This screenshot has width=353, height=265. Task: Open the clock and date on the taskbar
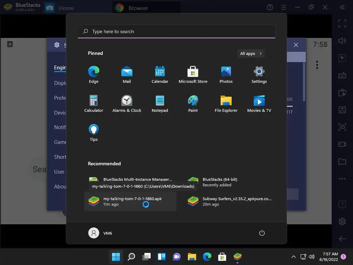pyautogui.click(x=329, y=257)
